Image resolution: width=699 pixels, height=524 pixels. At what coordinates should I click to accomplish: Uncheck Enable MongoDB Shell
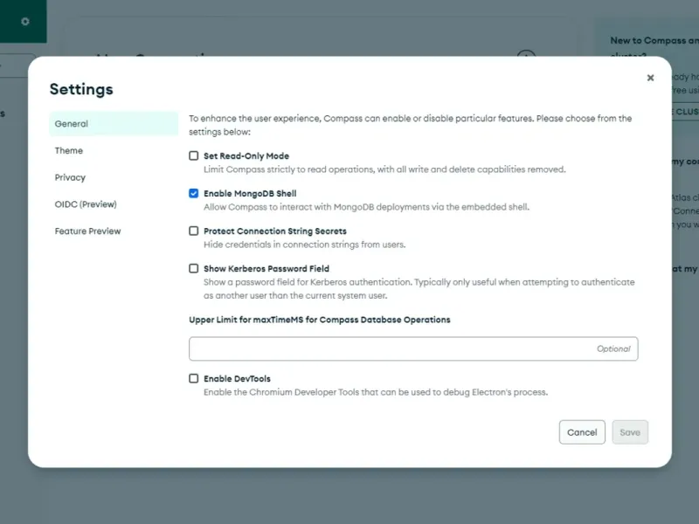click(194, 194)
